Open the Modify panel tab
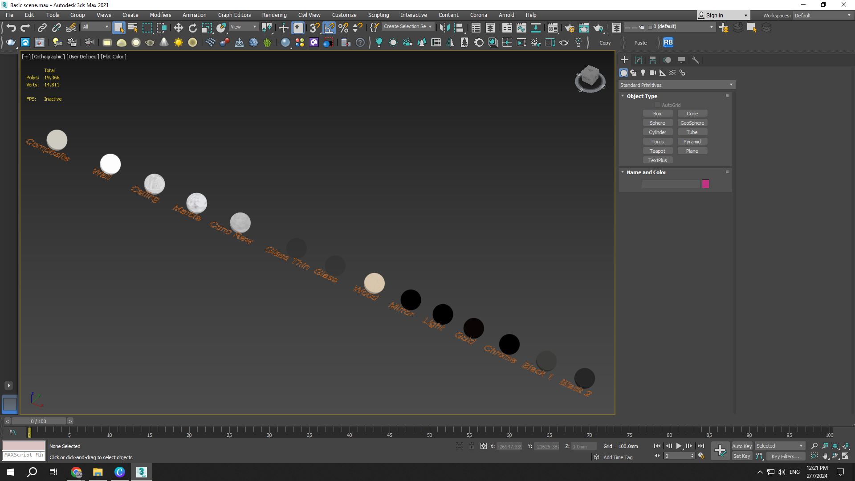The image size is (855, 481). tap(638, 60)
